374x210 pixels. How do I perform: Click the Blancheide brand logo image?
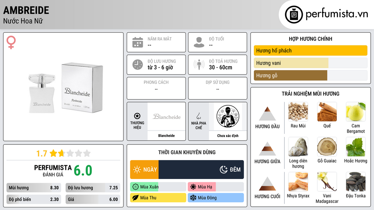(167, 116)
